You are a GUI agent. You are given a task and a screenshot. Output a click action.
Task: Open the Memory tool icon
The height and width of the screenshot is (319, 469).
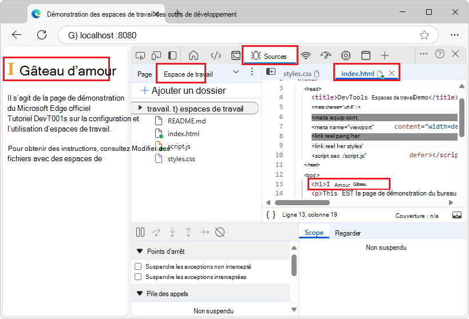coord(345,55)
